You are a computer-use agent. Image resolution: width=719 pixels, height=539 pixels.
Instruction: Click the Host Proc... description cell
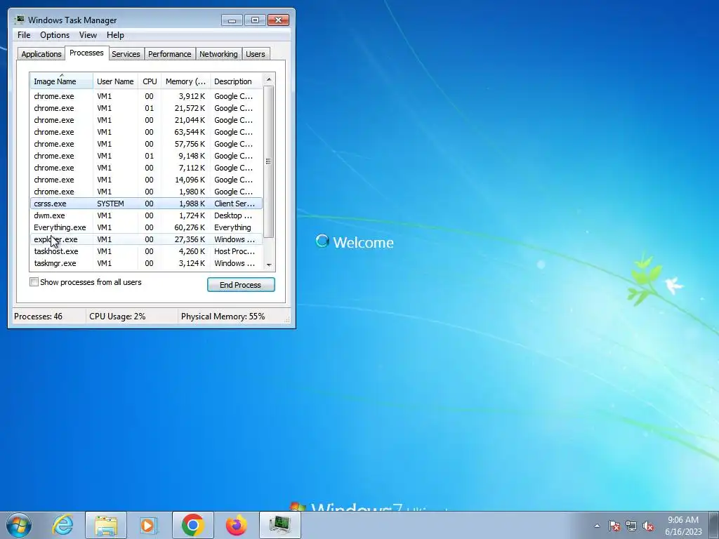click(235, 251)
